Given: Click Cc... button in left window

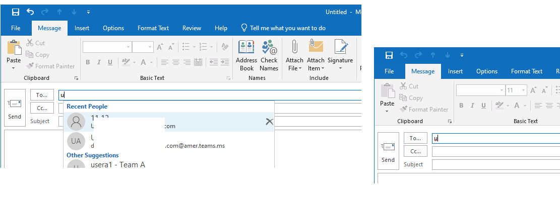Looking at the screenshot, I should tap(42, 108).
